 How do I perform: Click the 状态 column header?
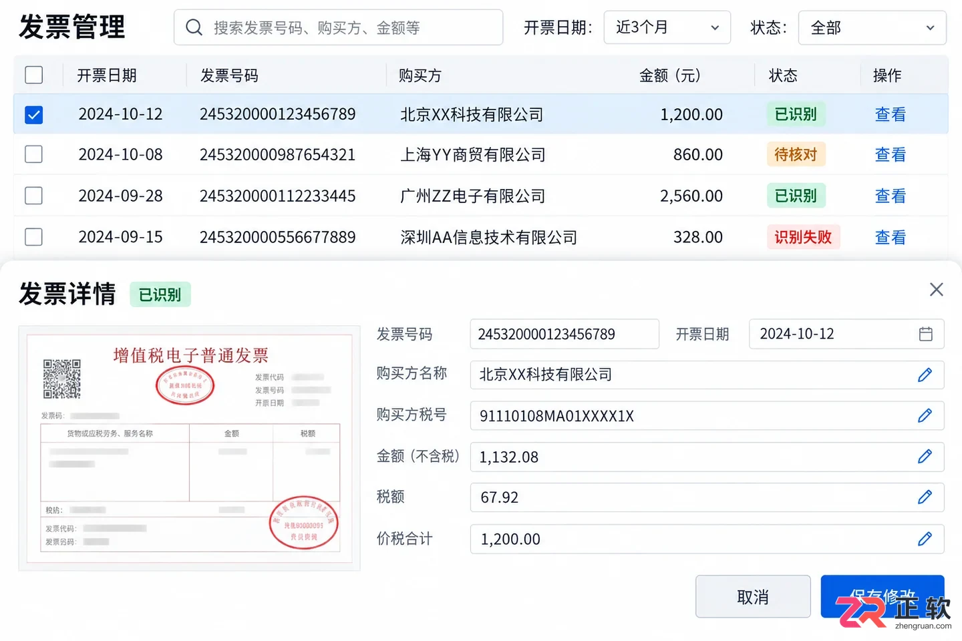pos(783,75)
